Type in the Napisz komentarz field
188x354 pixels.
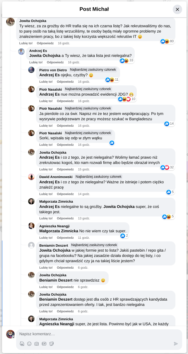point(97,334)
